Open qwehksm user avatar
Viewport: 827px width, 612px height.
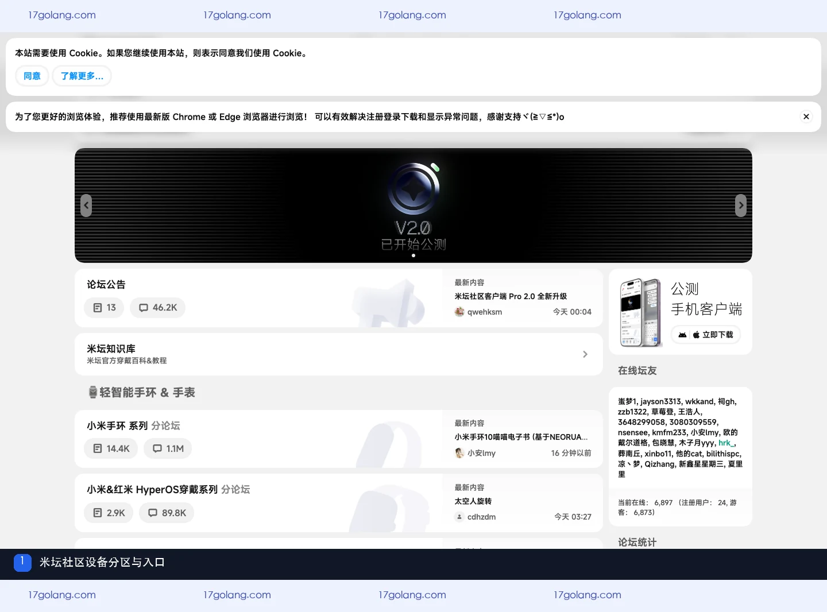click(459, 312)
